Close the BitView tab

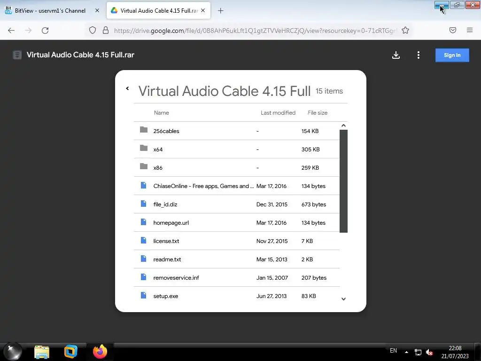97,10
